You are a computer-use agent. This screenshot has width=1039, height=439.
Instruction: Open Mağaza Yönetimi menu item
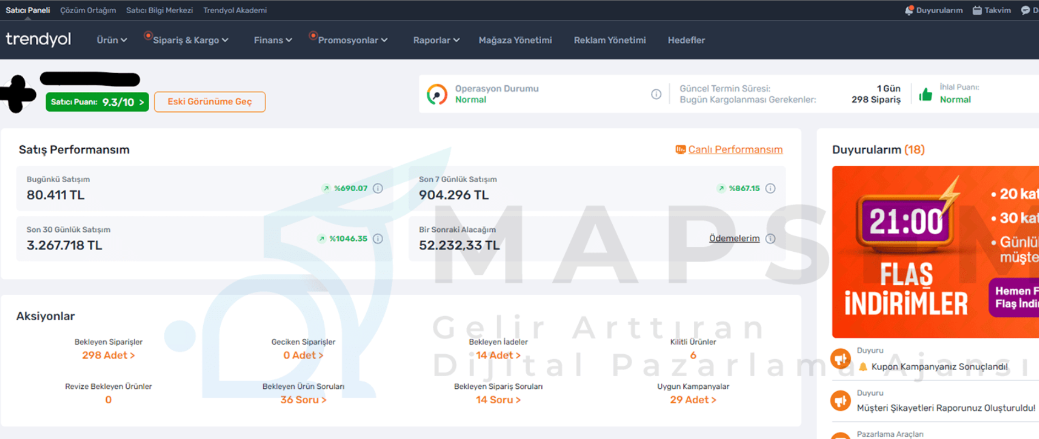pos(515,40)
